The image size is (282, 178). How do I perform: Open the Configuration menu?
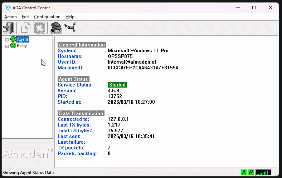coord(47,17)
